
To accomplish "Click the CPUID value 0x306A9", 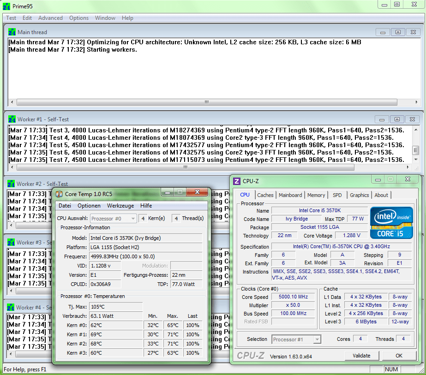I will pyautogui.click(x=105, y=284).
